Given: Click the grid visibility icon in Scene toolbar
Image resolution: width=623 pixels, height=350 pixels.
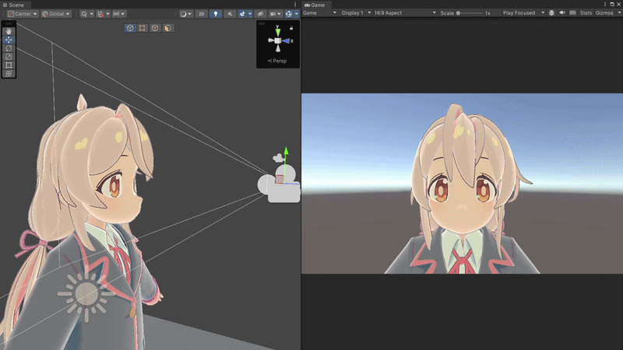Looking at the screenshot, I should (84, 14).
